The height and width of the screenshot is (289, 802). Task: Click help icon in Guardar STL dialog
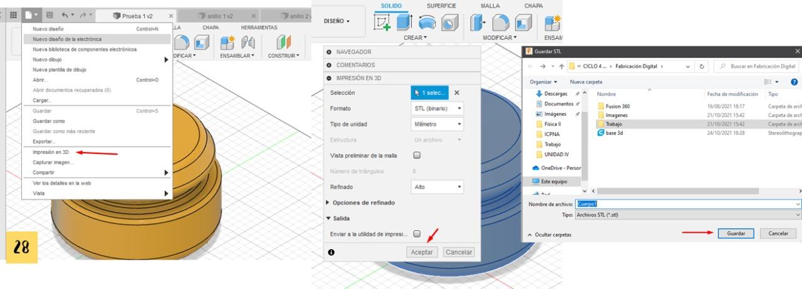794,81
